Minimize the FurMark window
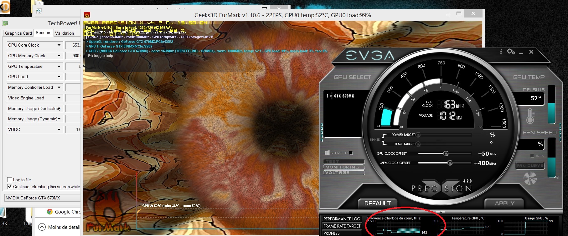568x236 pixels. pyautogui.click(x=448, y=14)
